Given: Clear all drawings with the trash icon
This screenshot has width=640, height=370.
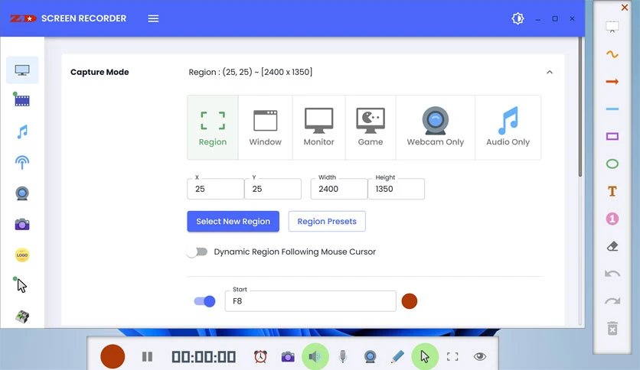Looking at the screenshot, I should click(x=612, y=328).
